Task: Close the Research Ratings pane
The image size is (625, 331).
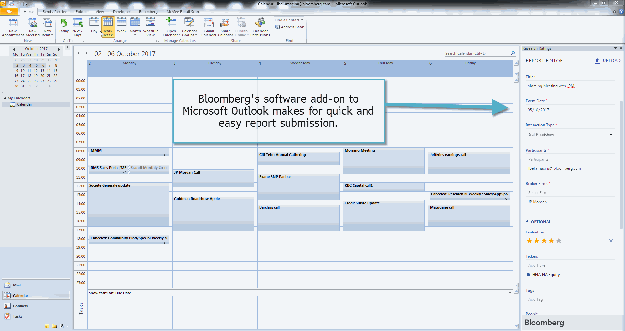Action: [x=621, y=48]
